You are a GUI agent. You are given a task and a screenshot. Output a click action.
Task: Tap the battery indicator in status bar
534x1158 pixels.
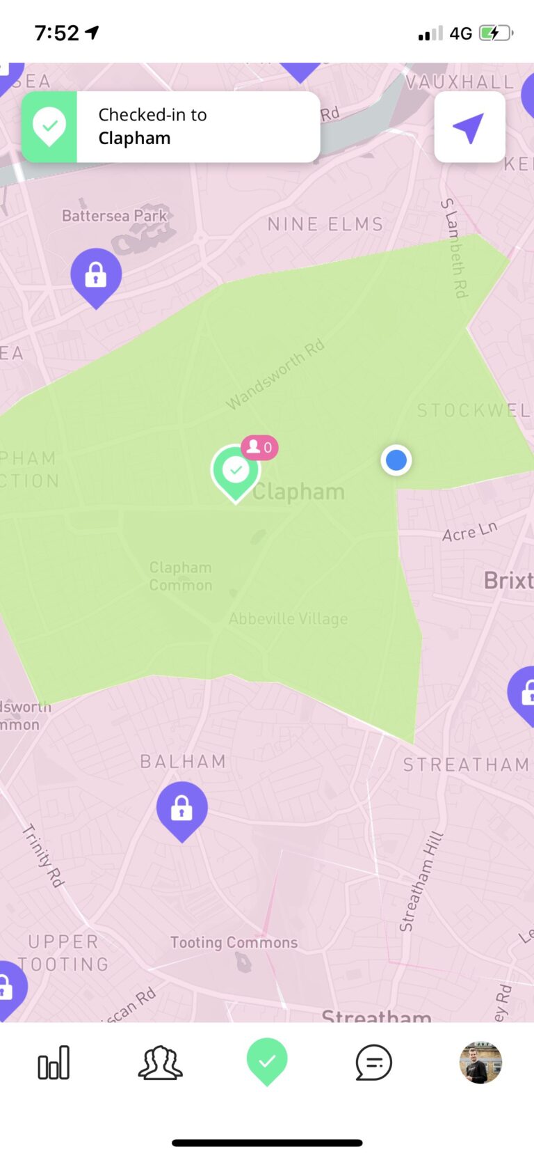pos(496,33)
